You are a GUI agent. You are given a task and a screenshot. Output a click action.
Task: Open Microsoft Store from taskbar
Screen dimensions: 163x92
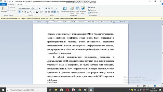pyautogui.click(x=62, y=90)
